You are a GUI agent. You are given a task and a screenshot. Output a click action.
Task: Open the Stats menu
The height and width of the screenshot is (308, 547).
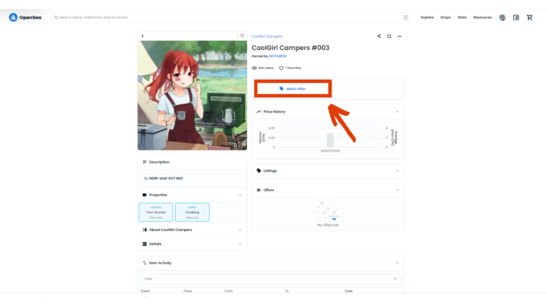tap(462, 18)
